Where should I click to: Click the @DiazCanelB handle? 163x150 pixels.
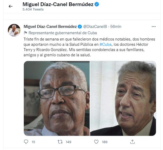coord(95,27)
